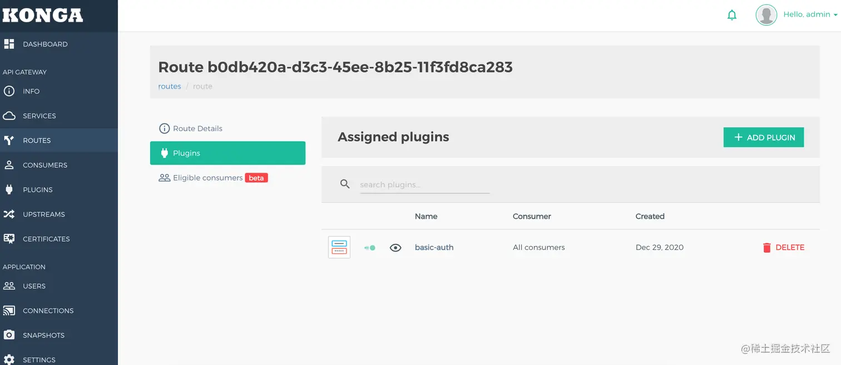The width and height of the screenshot is (841, 365).
Task: Click the Route b0db420a title heading
Action: click(335, 67)
